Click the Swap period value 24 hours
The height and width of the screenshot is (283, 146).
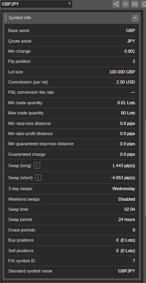pyautogui.click(x=127, y=220)
